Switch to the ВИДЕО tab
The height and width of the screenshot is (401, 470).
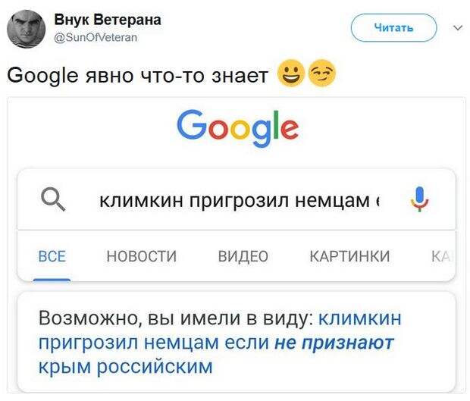pyautogui.click(x=243, y=256)
